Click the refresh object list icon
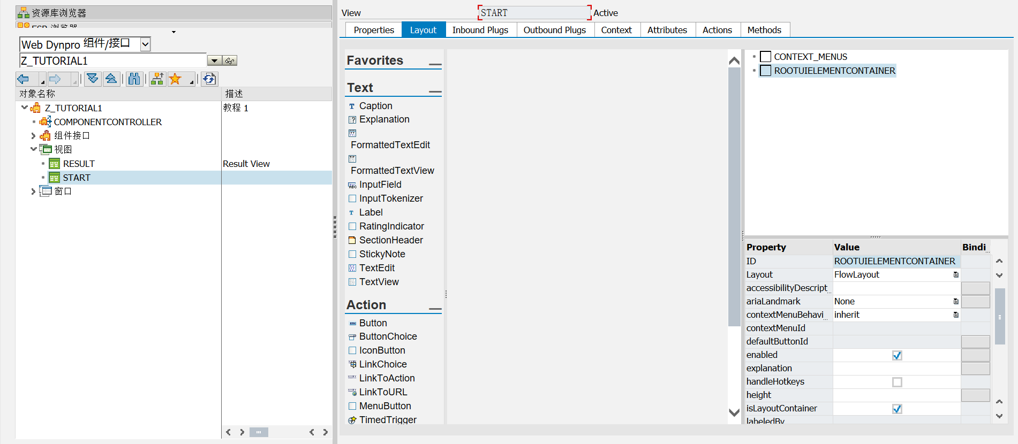 point(209,79)
